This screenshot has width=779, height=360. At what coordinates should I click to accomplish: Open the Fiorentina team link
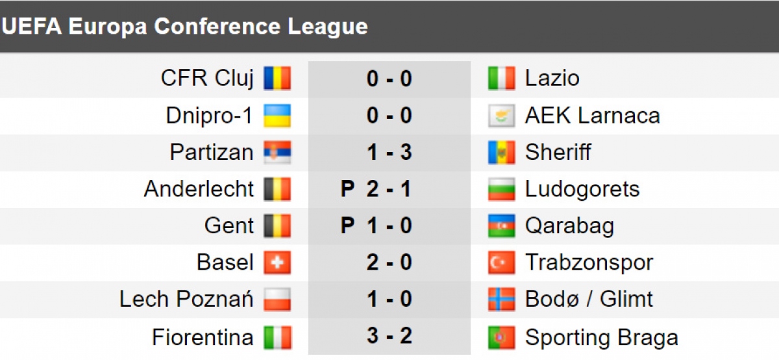[x=203, y=338]
